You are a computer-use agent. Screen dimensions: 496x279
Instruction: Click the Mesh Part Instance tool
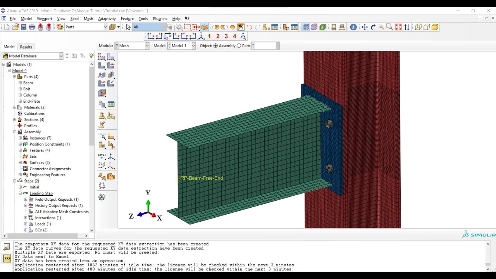coord(102,65)
